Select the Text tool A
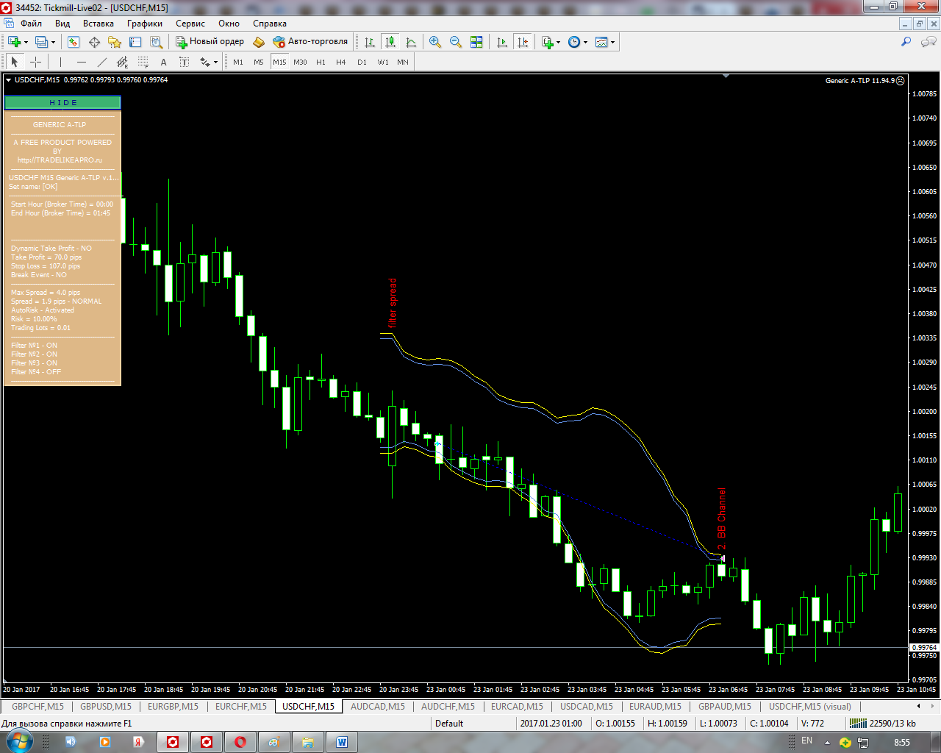Viewport: 941px width, 753px height. click(163, 62)
